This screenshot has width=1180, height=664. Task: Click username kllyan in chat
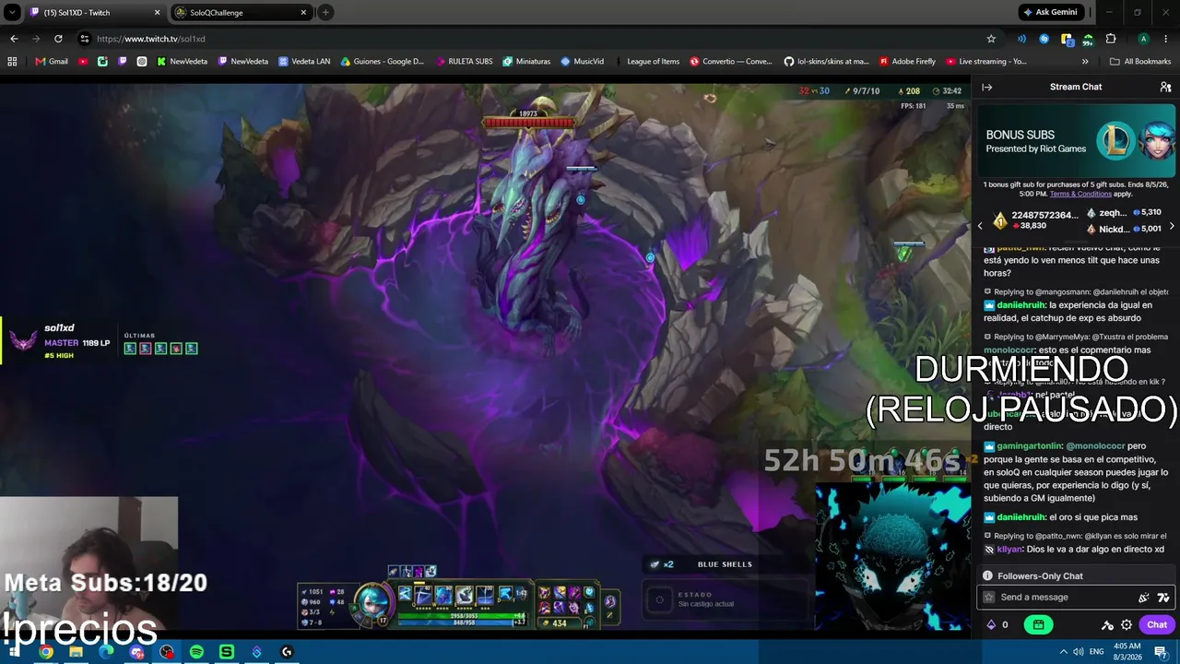click(1009, 550)
